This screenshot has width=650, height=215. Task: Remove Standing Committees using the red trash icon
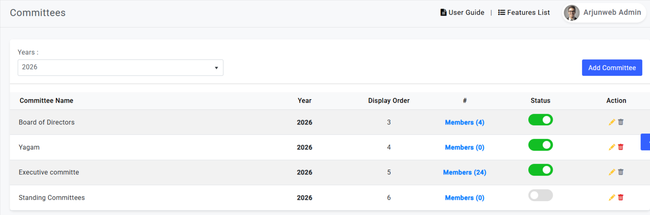click(621, 197)
